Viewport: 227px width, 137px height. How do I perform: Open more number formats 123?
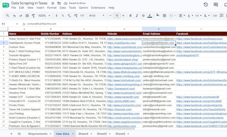(x=82, y=16)
